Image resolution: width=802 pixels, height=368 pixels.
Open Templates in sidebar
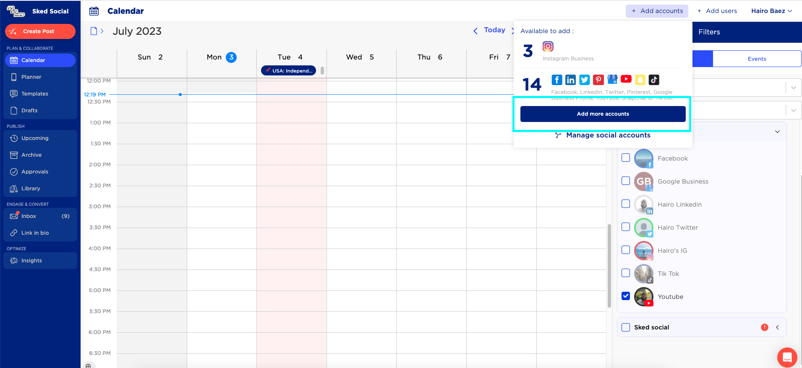tap(40, 94)
